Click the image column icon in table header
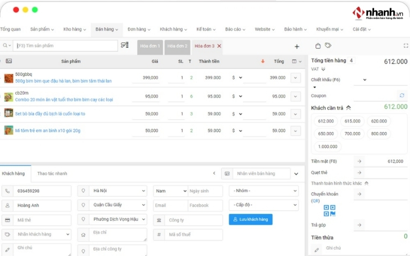This screenshot has height=256, width=410. coord(9,61)
